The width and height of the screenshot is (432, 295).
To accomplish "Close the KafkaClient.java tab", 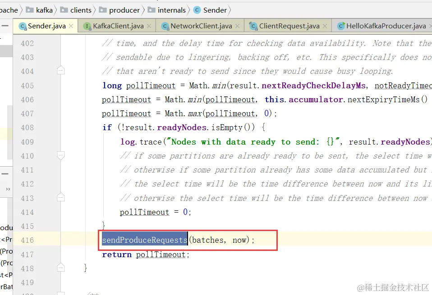I will (x=149, y=26).
